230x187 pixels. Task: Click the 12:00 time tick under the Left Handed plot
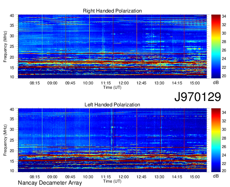point(124,177)
